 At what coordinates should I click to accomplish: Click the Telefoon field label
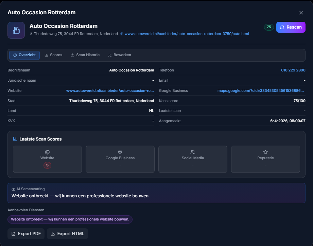(x=166, y=70)
